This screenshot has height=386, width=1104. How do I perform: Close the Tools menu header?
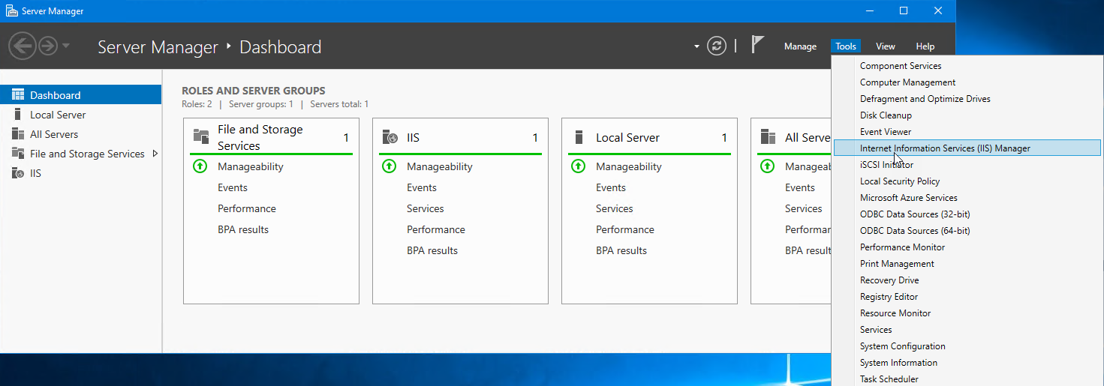coord(846,46)
